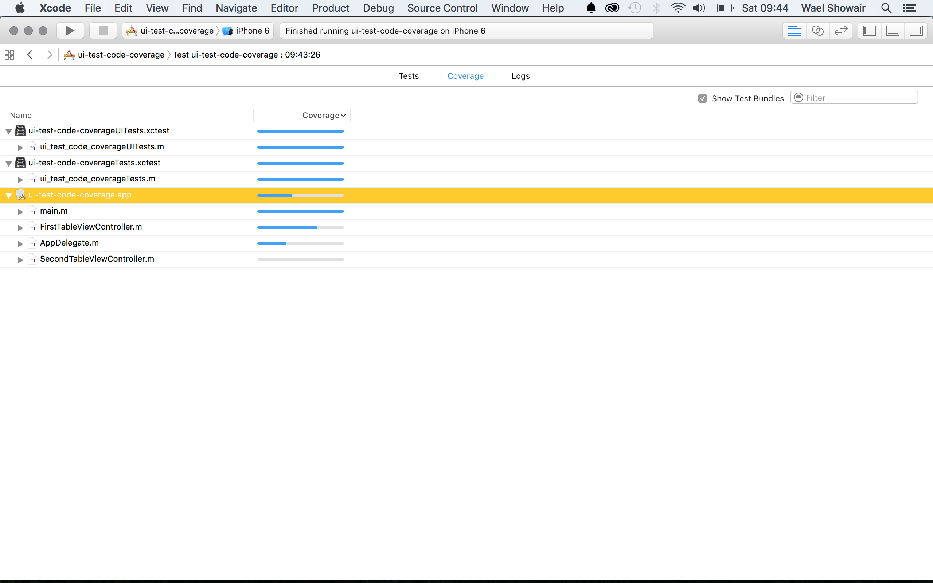Toggle the Navigator panel
This screenshot has height=583, width=933.
(869, 31)
